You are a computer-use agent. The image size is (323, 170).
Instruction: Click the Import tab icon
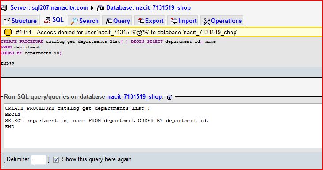pyautogui.click(x=174, y=21)
